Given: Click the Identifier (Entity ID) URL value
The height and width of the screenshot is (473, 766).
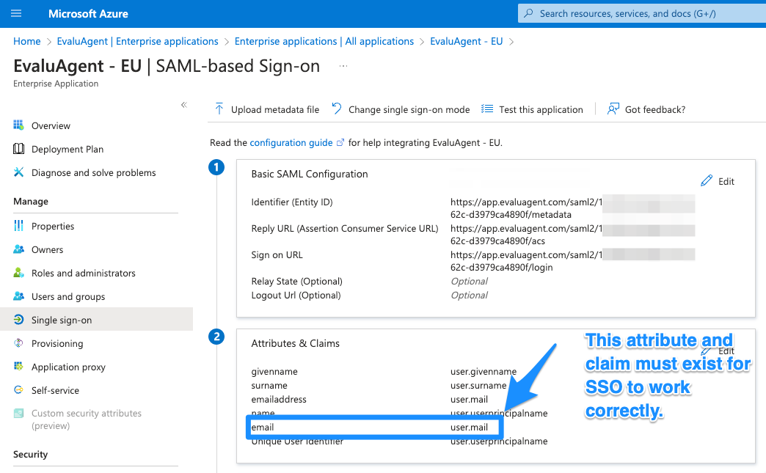Looking at the screenshot, I should pos(526,208).
